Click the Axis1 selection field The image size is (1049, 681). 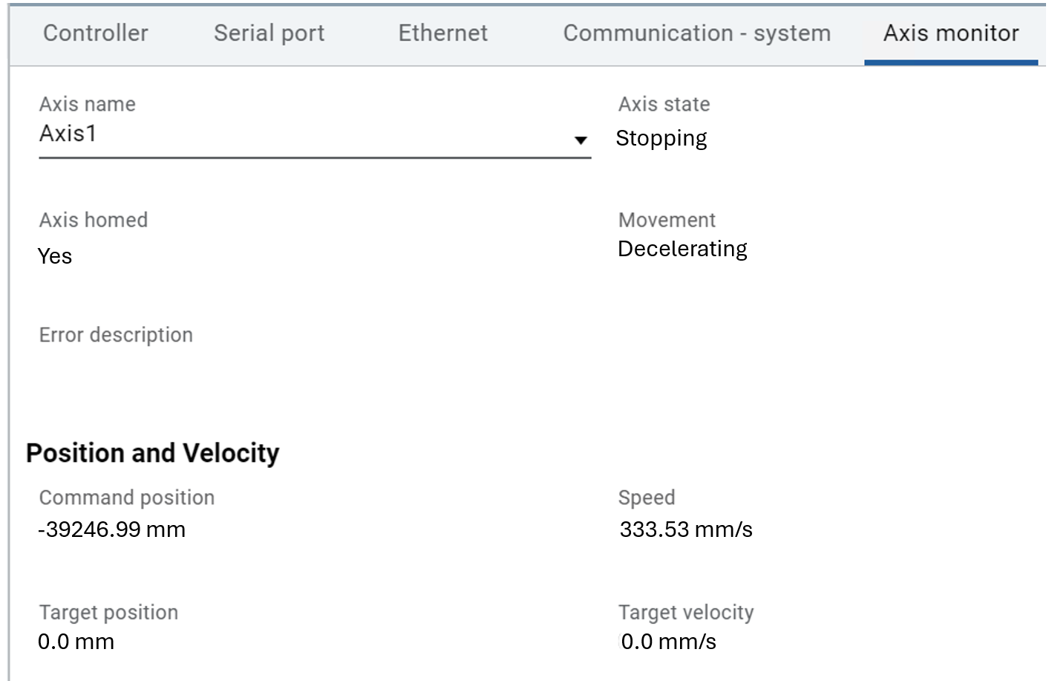point(297,134)
